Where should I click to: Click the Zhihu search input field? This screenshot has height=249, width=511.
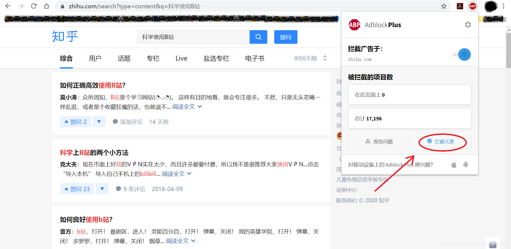[x=193, y=37]
